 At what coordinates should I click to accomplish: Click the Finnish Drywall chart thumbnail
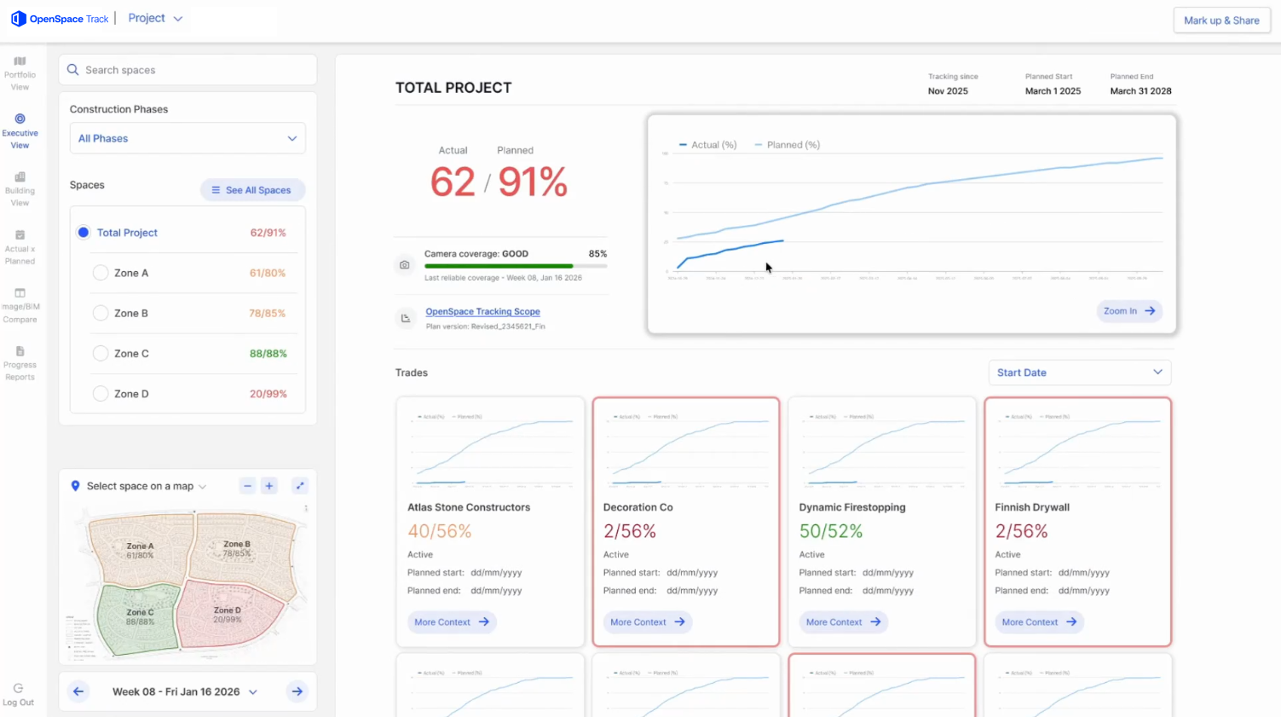point(1078,450)
